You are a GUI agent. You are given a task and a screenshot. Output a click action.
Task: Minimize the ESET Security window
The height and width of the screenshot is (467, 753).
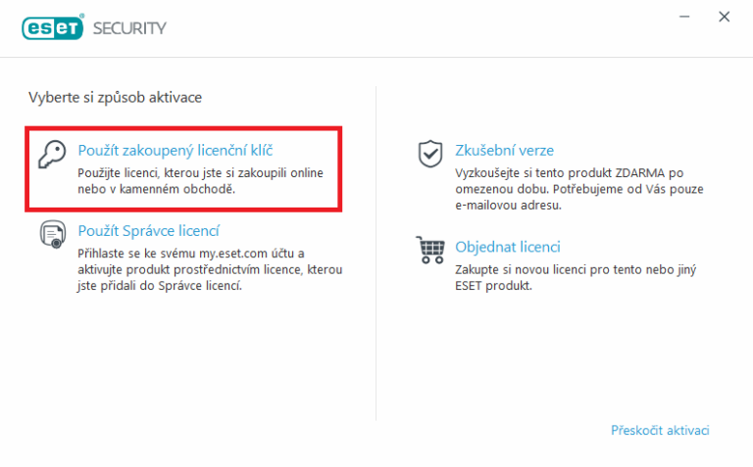click(684, 17)
